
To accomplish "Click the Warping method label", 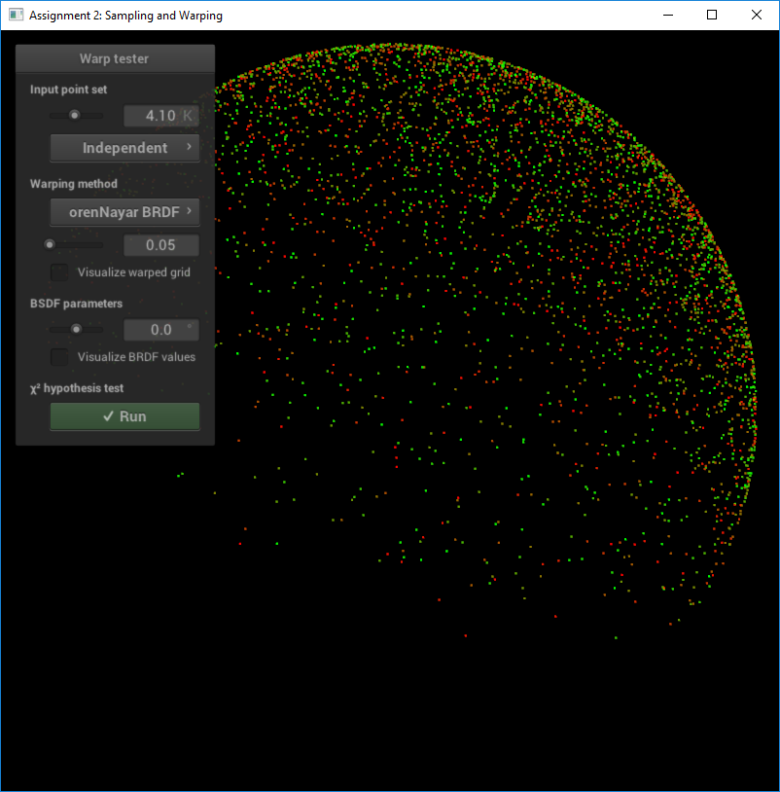I will (74, 184).
